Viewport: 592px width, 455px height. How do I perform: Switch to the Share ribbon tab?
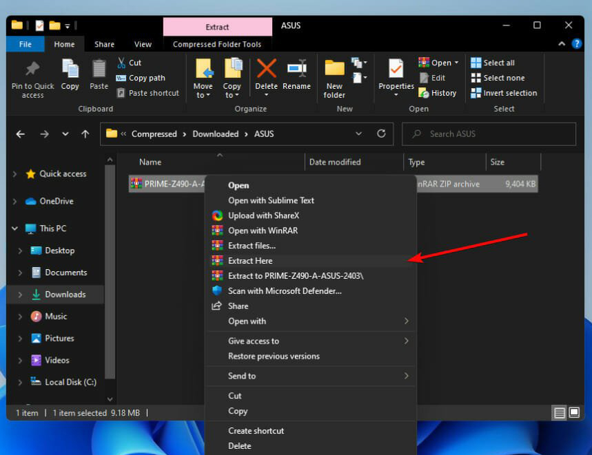click(104, 44)
